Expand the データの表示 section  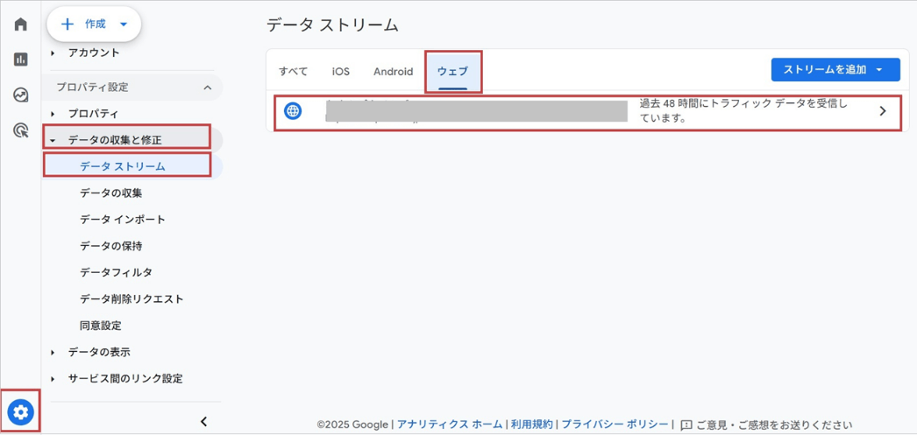coord(53,353)
